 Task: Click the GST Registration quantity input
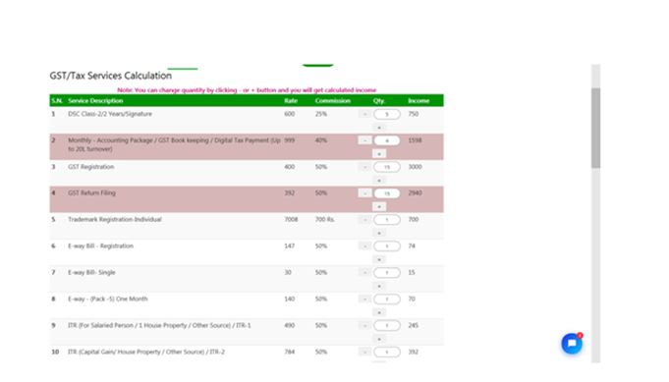(387, 167)
